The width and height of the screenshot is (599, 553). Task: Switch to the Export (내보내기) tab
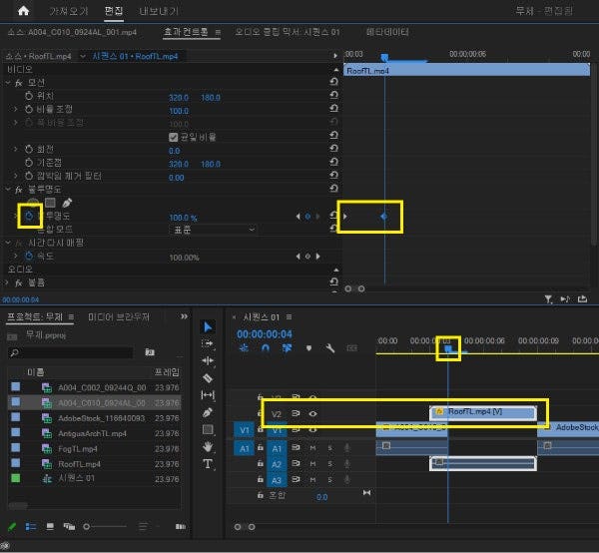(157, 13)
